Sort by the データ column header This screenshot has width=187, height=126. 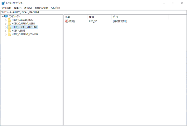point(140,17)
